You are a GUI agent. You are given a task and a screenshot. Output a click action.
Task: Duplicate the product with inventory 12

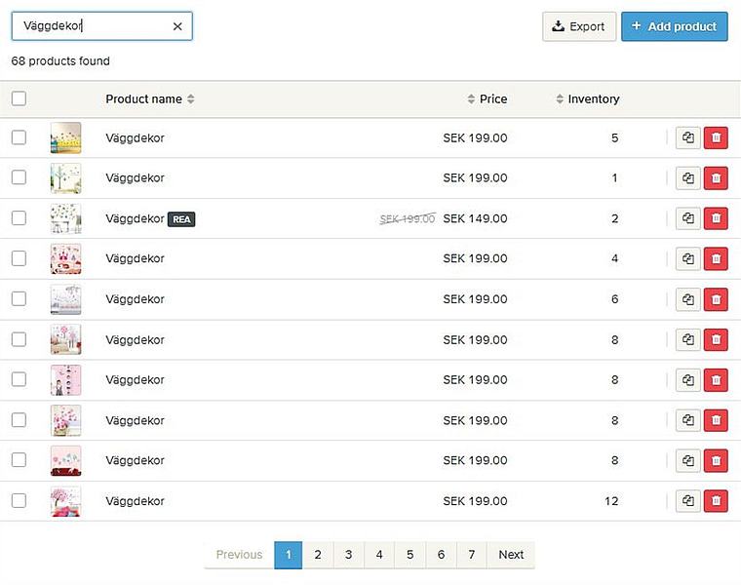(688, 501)
